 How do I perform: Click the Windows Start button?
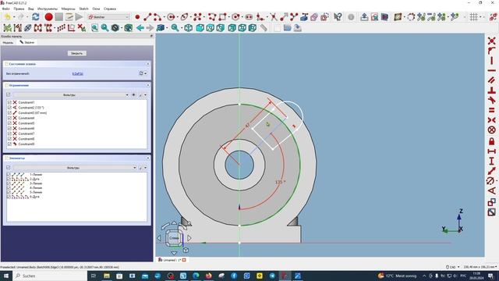pos(6,276)
